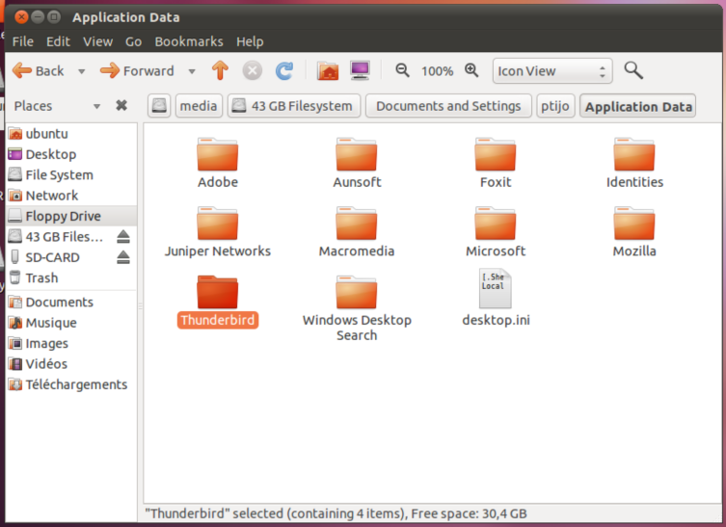The width and height of the screenshot is (726, 527).
Task: Select File System in Places
Action: coord(71,175)
